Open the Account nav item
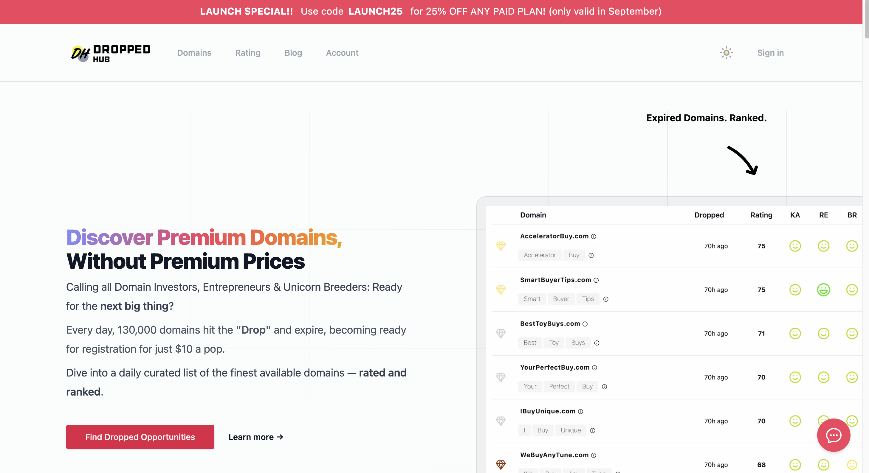This screenshot has width=869, height=473. coord(342,53)
